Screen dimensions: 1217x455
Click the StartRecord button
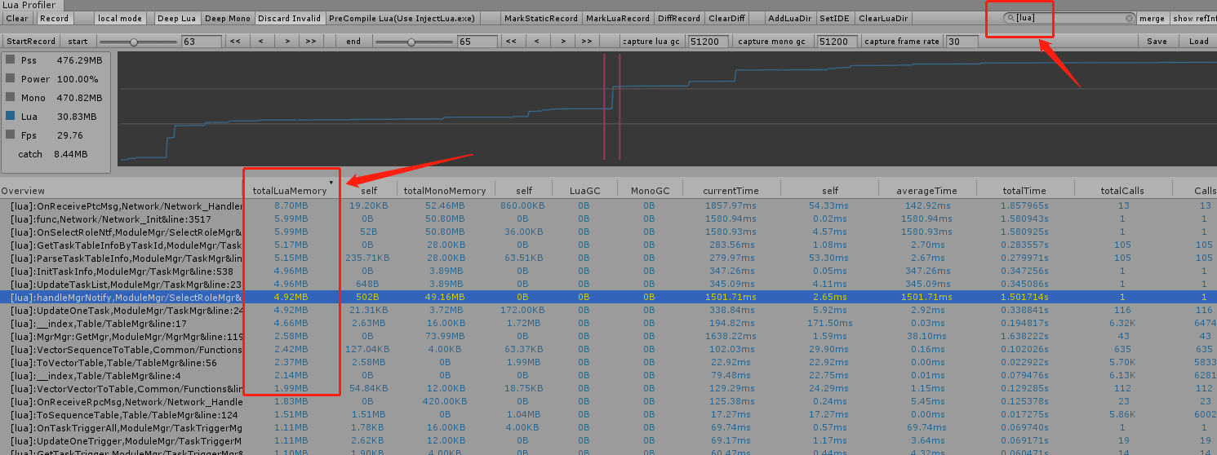pyautogui.click(x=31, y=41)
